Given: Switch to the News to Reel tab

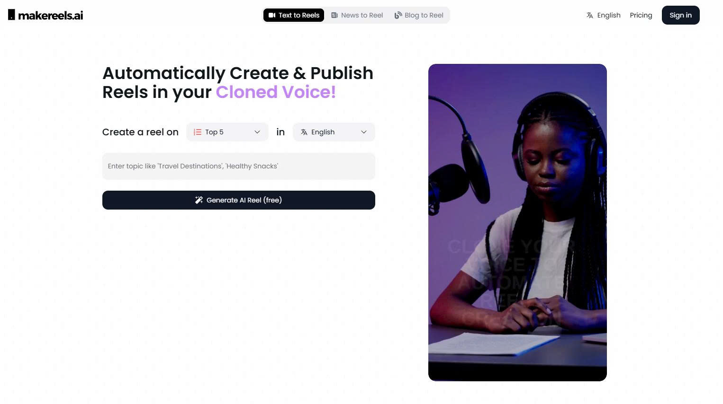Looking at the screenshot, I should tap(357, 15).
